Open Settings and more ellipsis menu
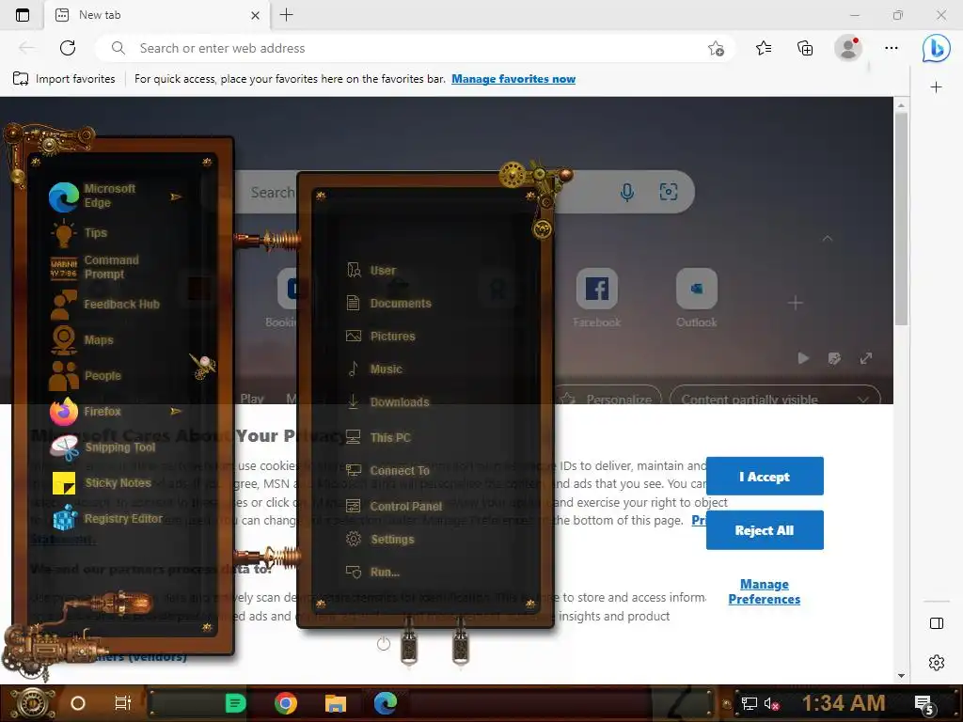 [892, 48]
